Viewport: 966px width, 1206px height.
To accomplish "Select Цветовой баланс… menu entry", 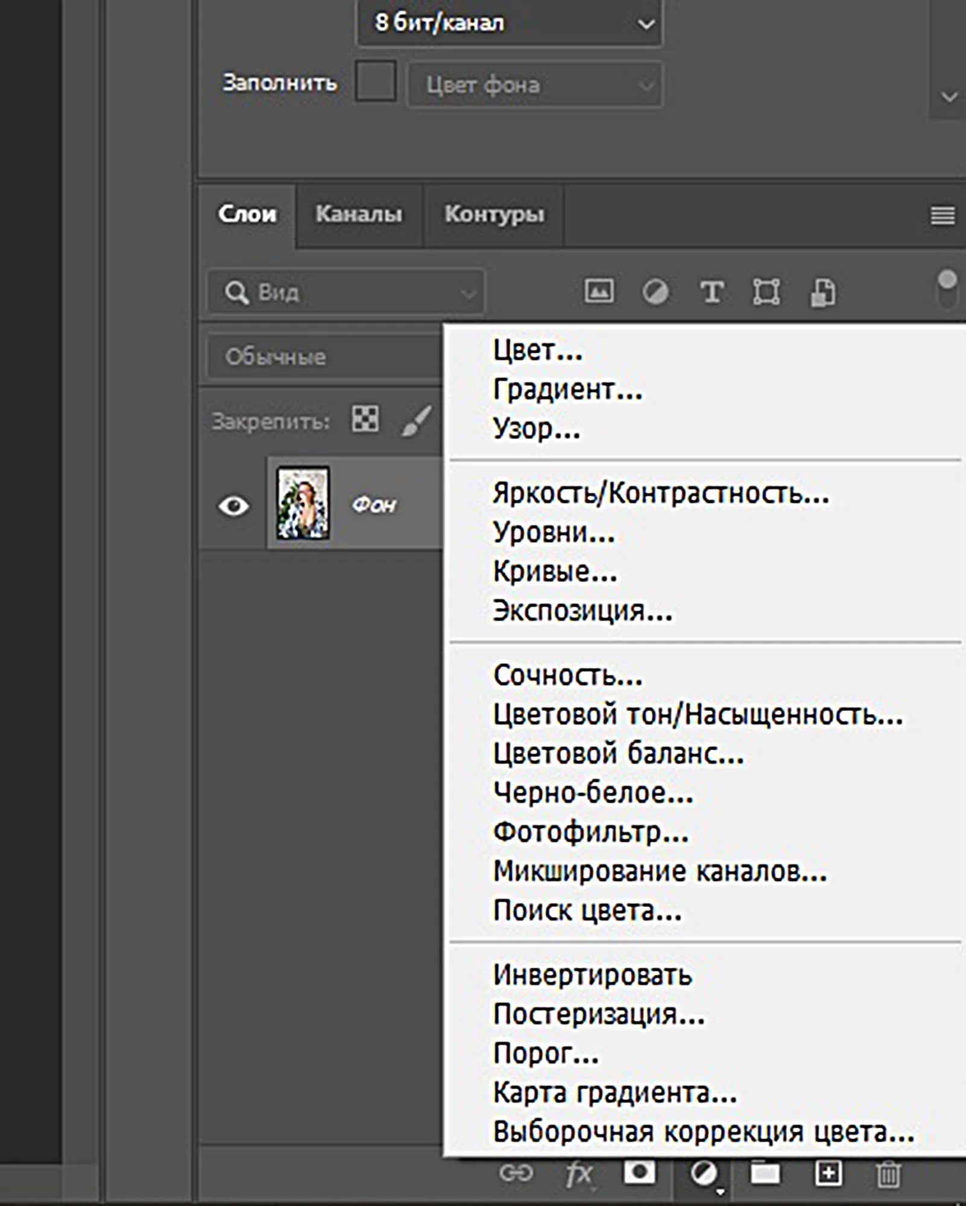I will 618,753.
